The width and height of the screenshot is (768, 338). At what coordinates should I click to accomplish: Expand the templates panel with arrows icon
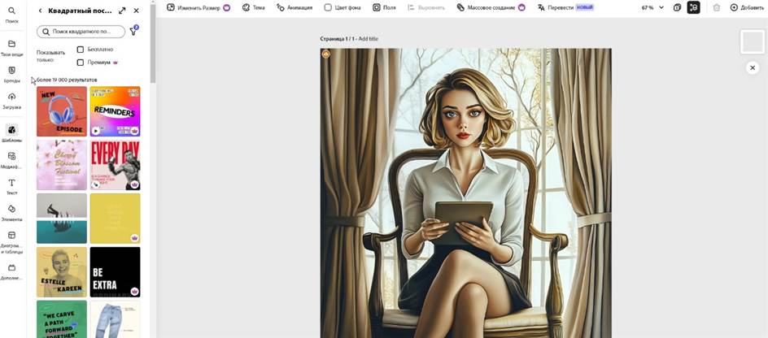(x=122, y=11)
